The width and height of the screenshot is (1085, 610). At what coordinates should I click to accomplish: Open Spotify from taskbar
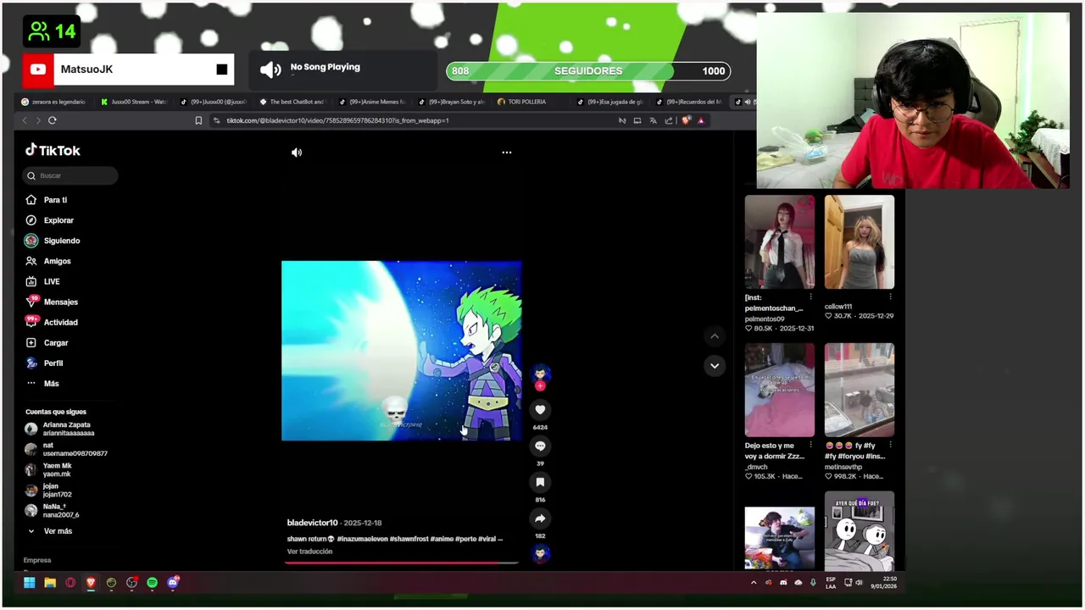(153, 583)
